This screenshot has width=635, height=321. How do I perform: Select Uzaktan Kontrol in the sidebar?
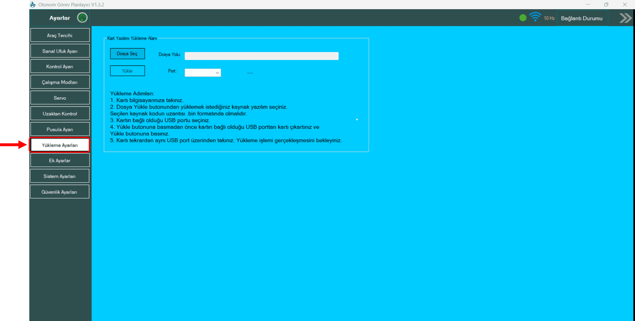[60, 114]
